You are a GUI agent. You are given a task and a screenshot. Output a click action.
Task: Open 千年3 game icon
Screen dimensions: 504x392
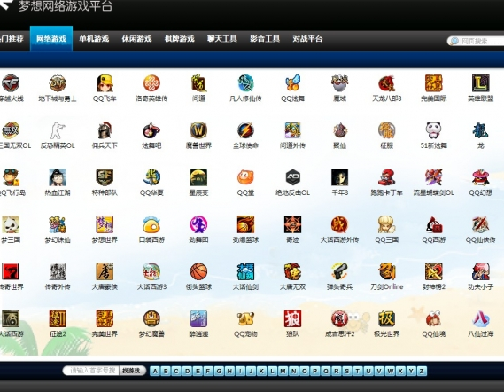(x=340, y=177)
